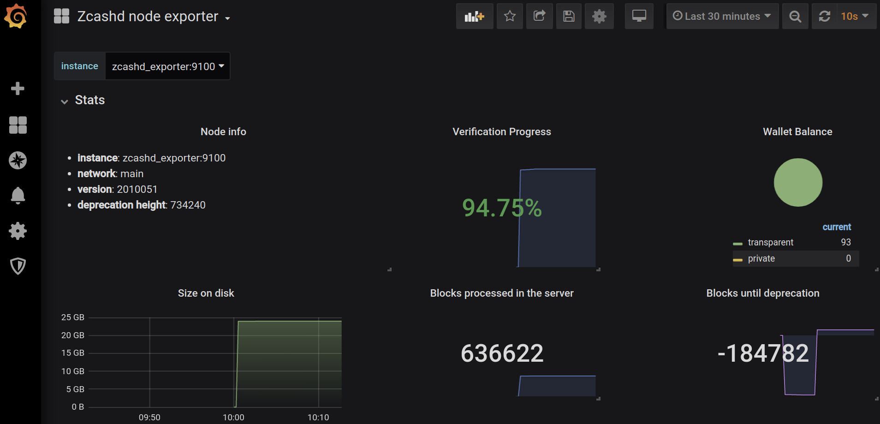Refresh the dashboard now
This screenshot has height=424, width=880.
[825, 17]
